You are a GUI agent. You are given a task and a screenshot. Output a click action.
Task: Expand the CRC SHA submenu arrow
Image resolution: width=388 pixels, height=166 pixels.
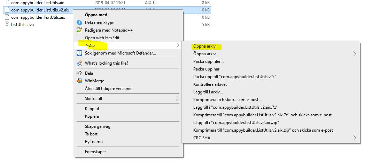355,138
